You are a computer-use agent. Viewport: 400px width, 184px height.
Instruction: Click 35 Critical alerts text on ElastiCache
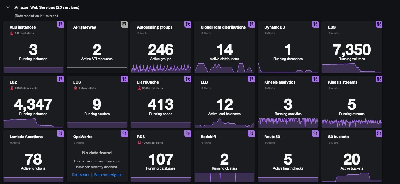(x=153, y=88)
